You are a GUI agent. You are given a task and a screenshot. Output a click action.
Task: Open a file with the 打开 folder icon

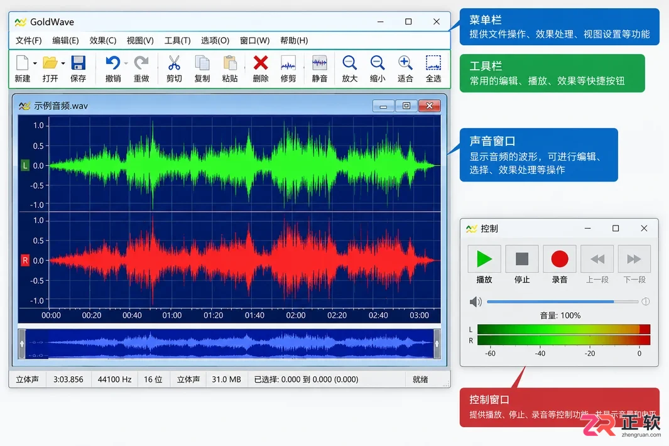pos(50,63)
